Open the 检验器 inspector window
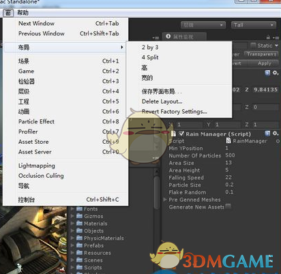The image size is (281, 274). tap(66, 81)
